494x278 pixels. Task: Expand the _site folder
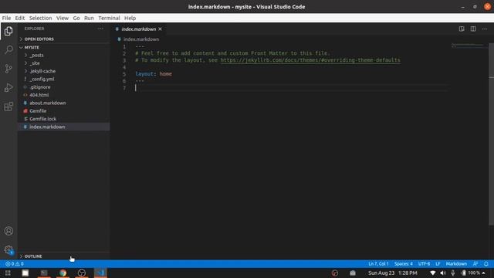(64, 63)
